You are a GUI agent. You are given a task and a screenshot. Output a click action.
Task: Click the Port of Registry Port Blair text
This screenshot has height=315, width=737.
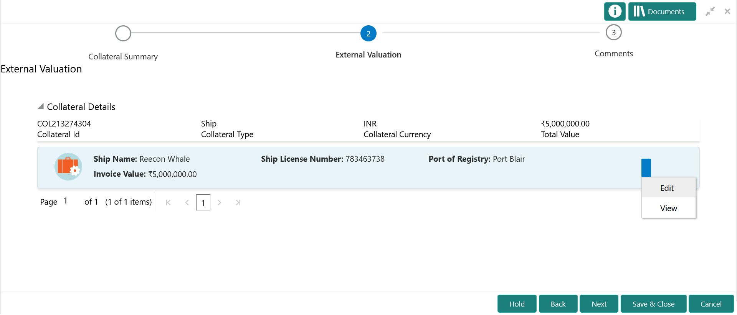477,159
